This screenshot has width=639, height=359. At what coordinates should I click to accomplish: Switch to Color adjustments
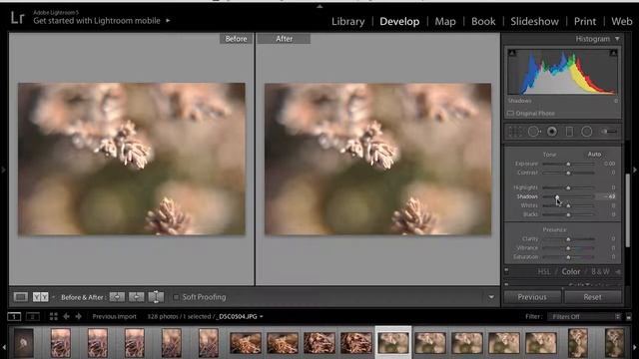pos(571,271)
